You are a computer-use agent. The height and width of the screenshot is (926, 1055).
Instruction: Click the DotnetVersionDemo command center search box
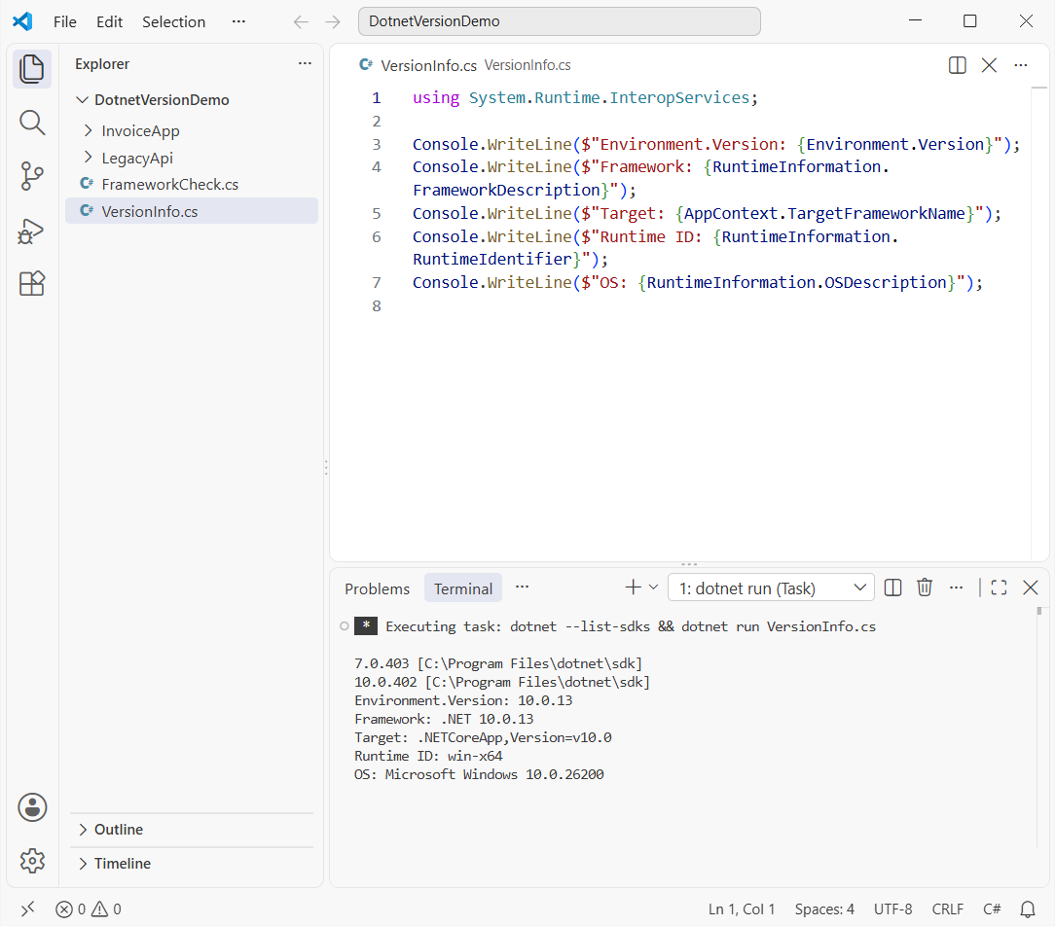[559, 21]
